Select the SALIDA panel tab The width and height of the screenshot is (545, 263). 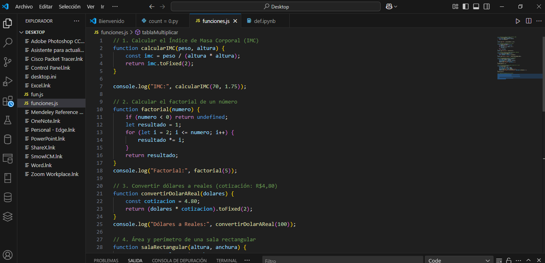coord(135,260)
